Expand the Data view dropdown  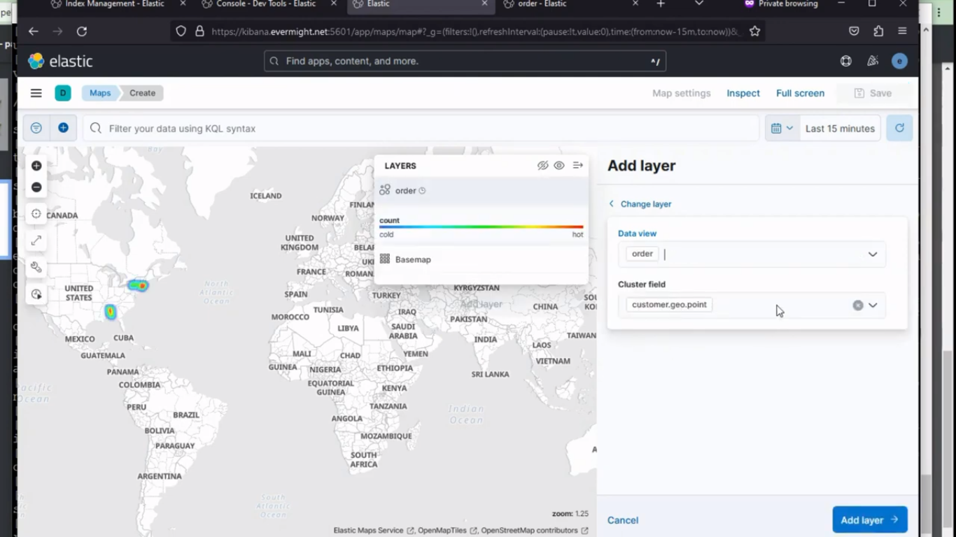click(x=873, y=255)
